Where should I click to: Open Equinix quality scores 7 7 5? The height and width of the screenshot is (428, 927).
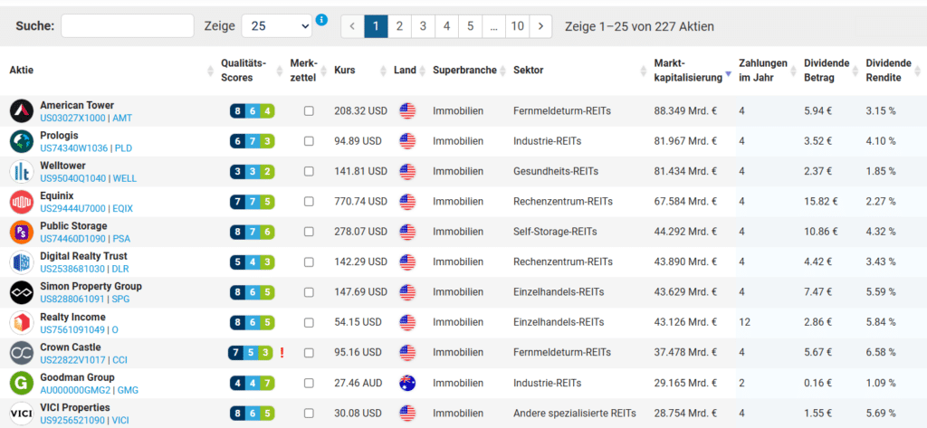(x=253, y=202)
